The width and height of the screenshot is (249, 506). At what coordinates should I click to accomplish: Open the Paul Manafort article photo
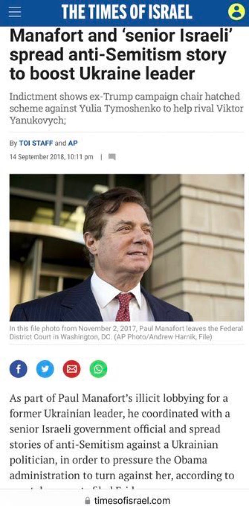(127, 248)
